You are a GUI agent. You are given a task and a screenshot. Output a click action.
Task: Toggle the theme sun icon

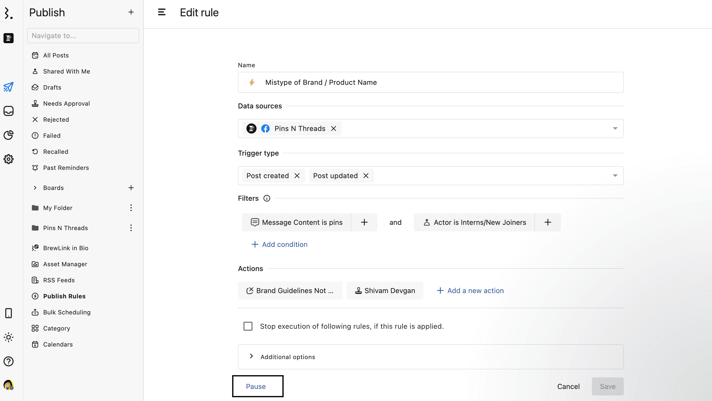click(9, 337)
